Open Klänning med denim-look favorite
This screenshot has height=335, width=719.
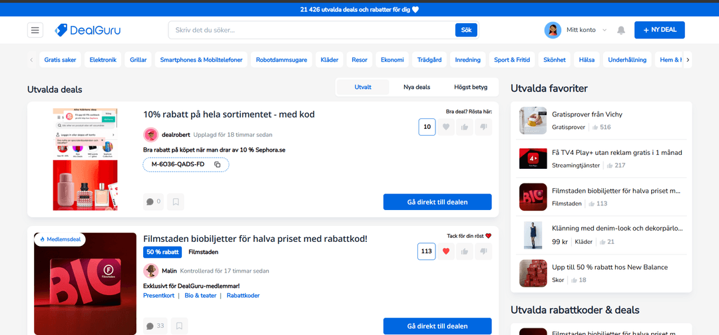click(618, 228)
